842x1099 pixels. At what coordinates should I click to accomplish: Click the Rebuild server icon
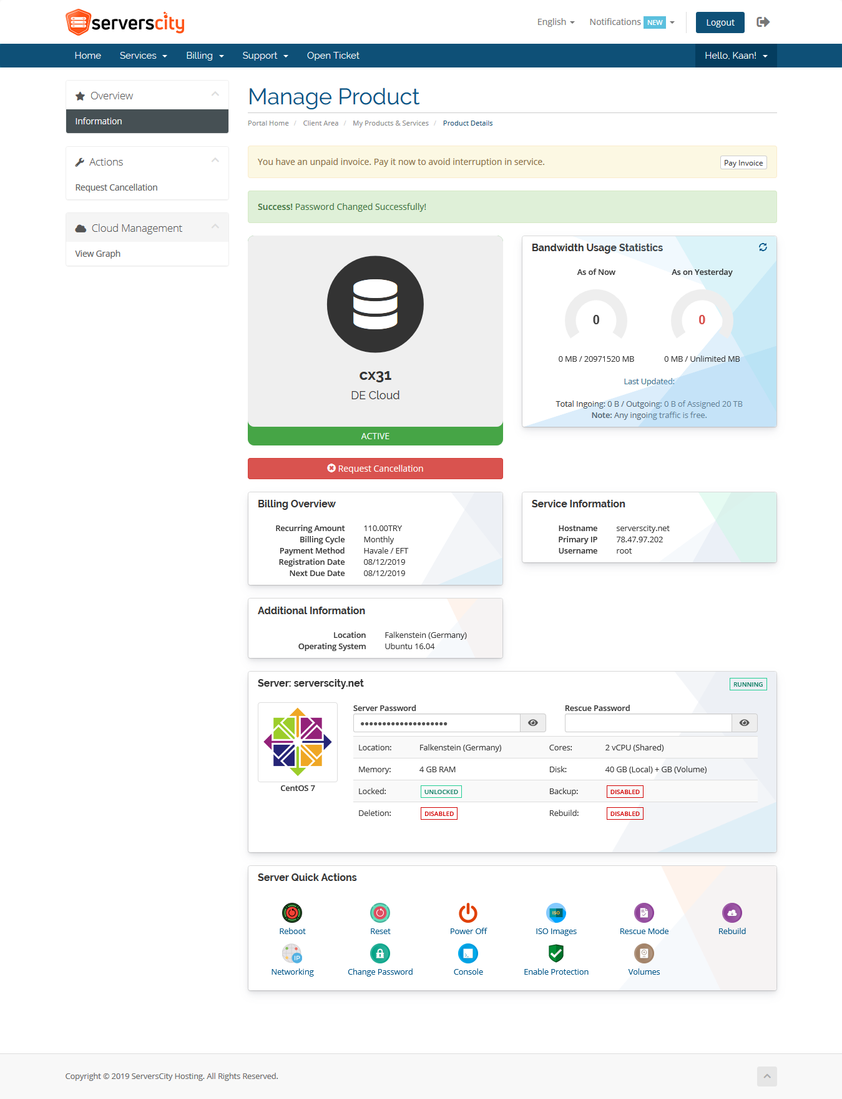[x=732, y=913]
